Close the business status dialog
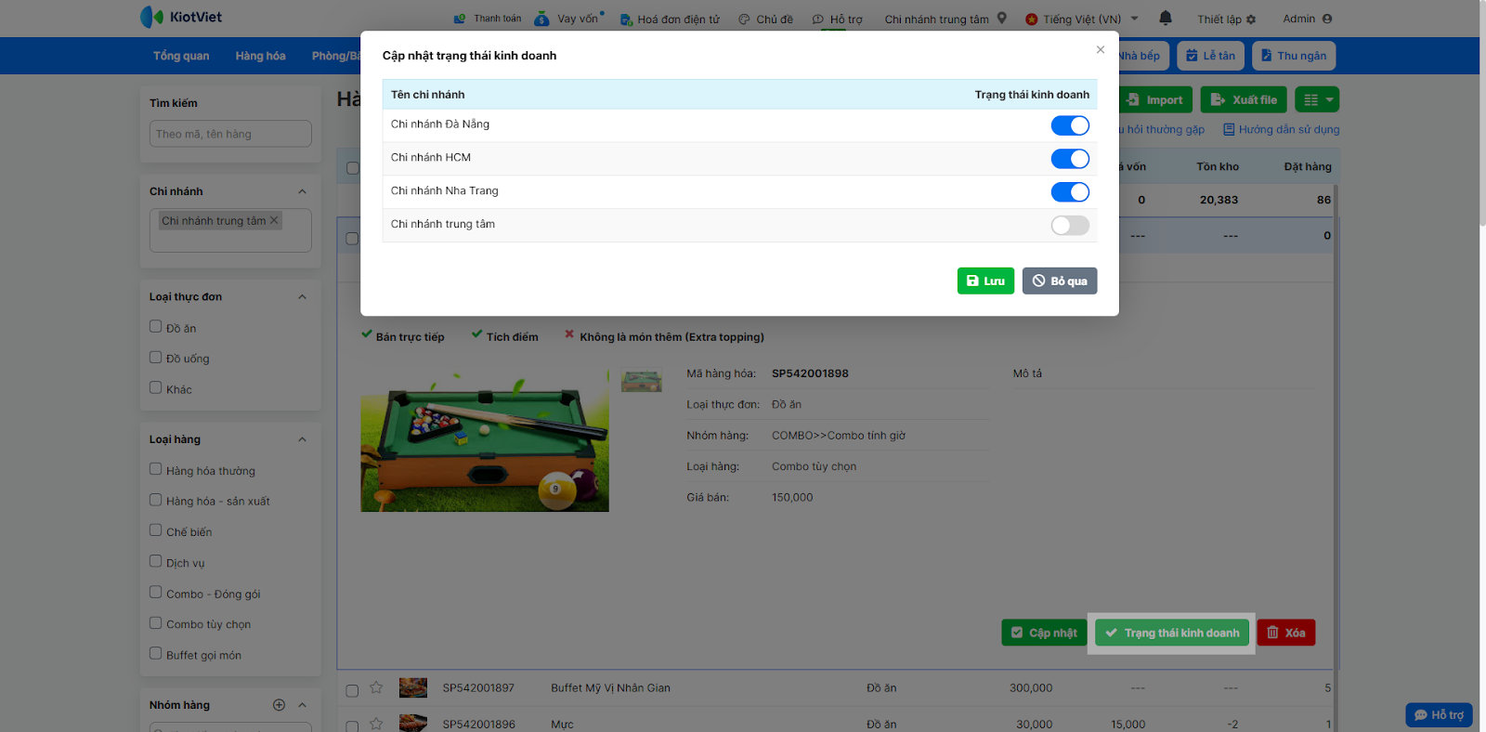1486x732 pixels. click(1101, 50)
